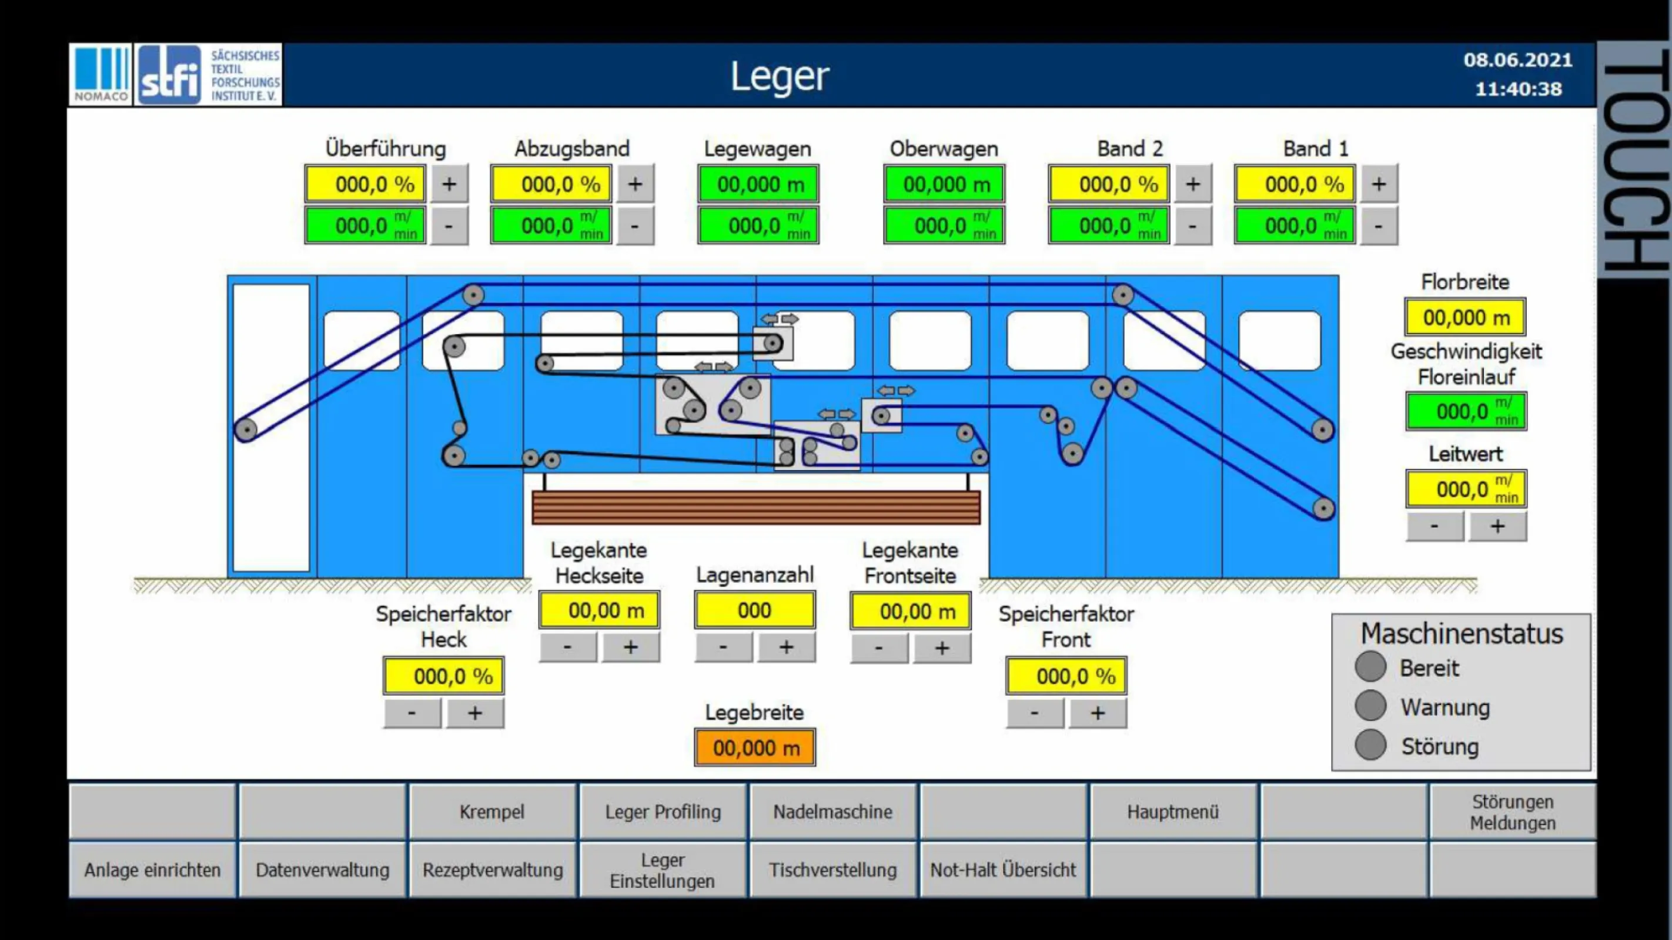Decrease Lagenanzahl with the minus button

coord(723,647)
